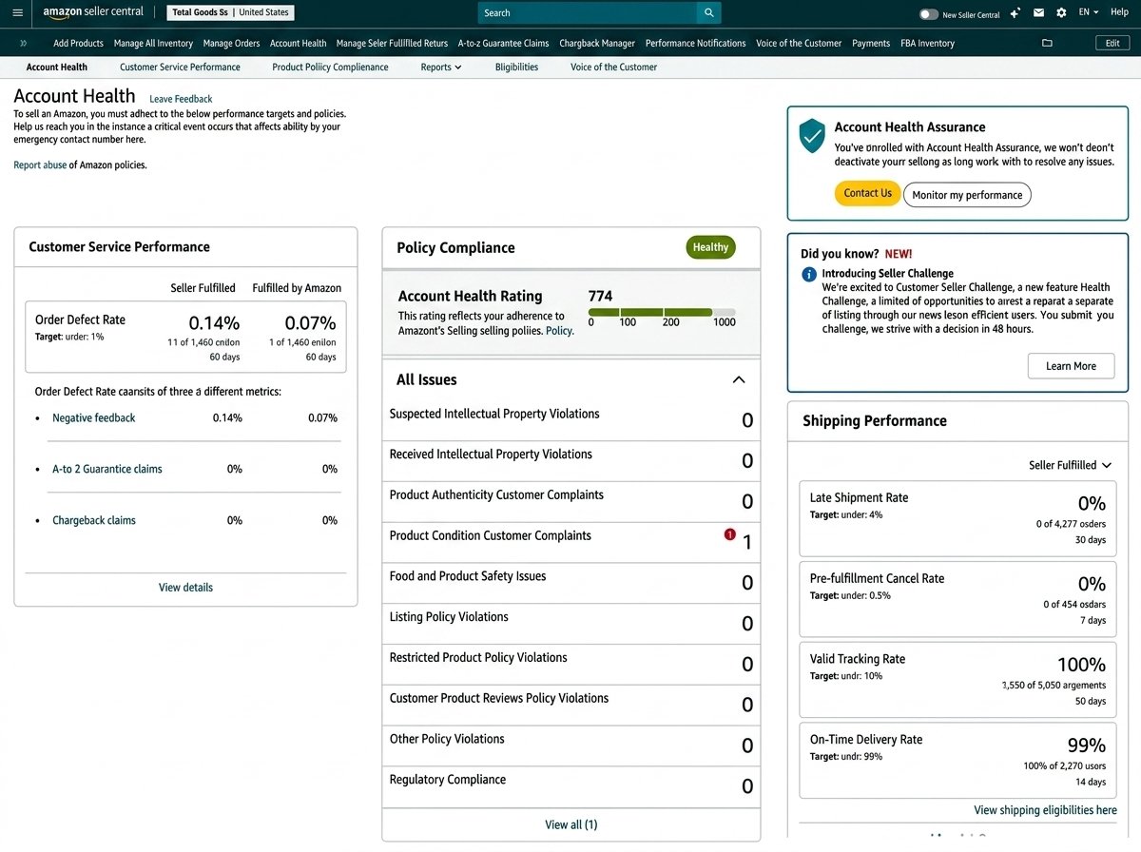
Task: Expand the favorites bar double chevron
Action: [x=23, y=43]
